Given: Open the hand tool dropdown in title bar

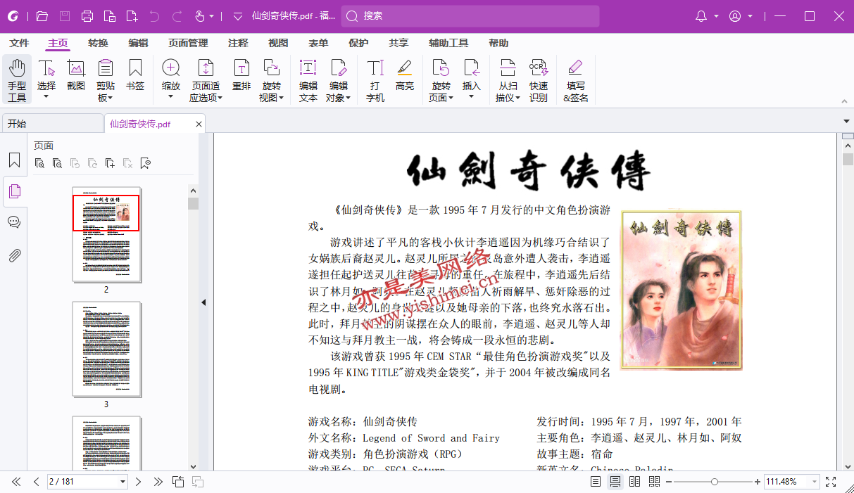Looking at the screenshot, I should pyautogui.click(x=211, y=16).
